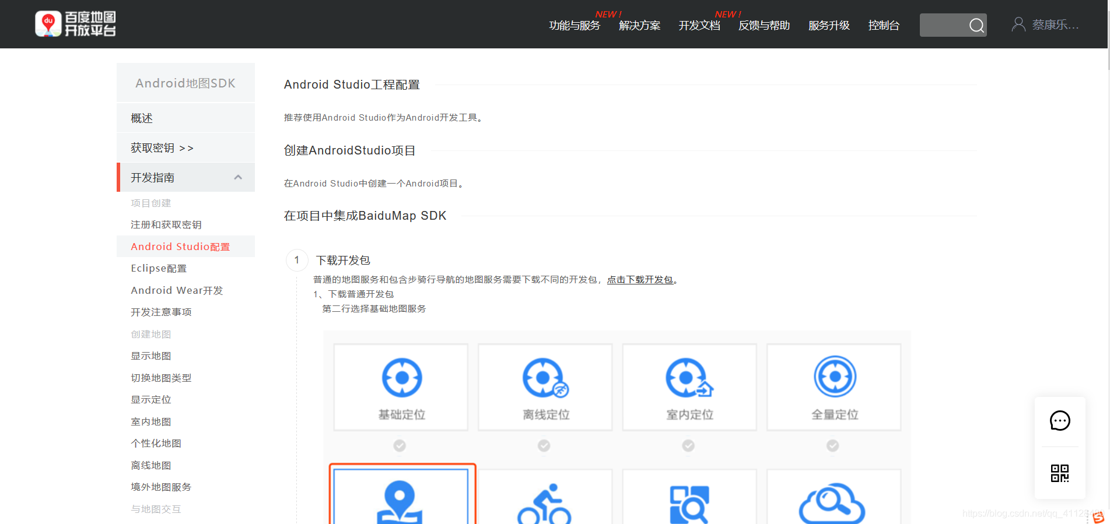
Task: Collapse the 开发指南 section chevron
Action: pos(238,177)
